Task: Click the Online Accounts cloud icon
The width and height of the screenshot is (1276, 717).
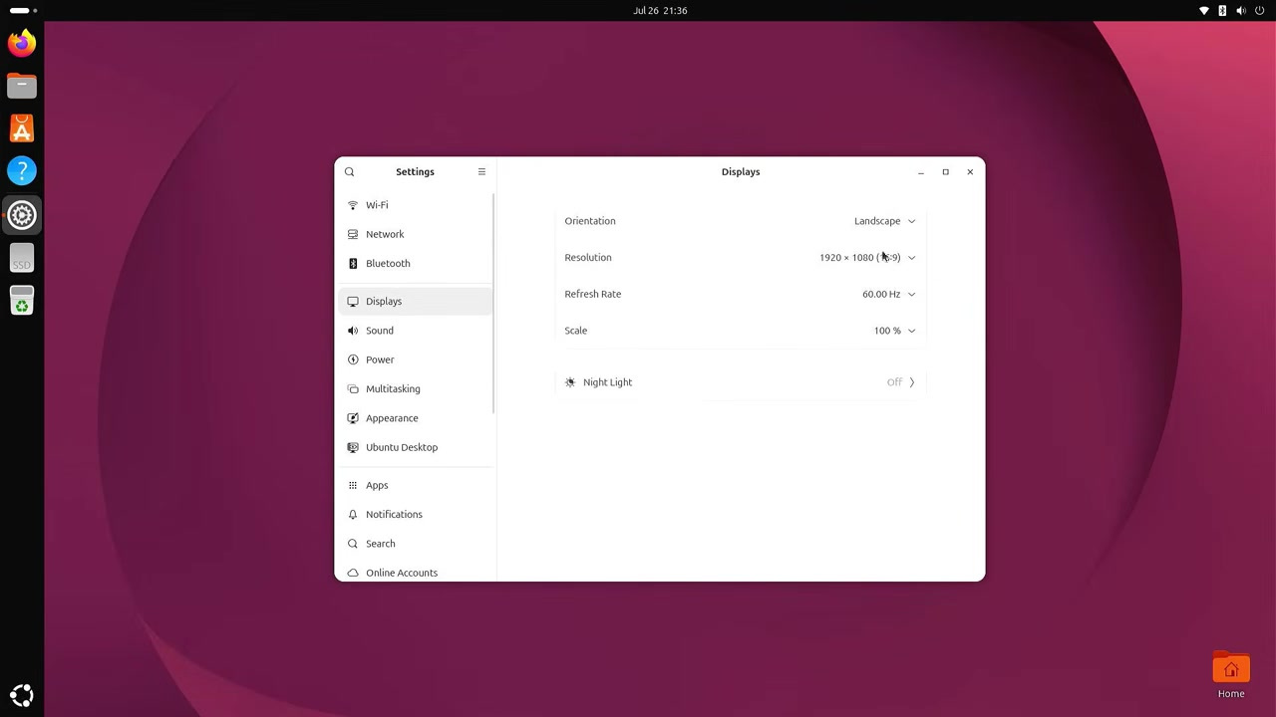Action: [353, 573]
